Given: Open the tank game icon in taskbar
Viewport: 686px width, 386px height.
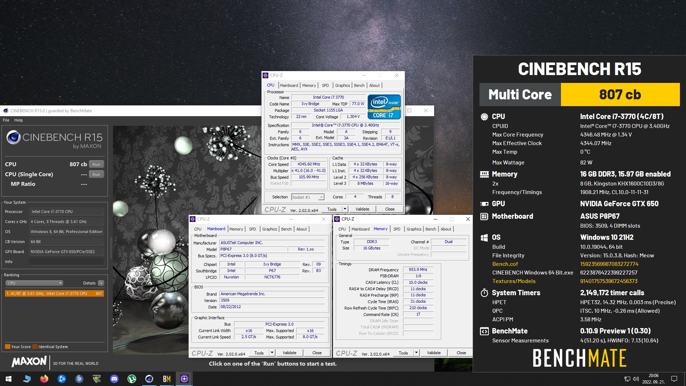Looking at the screenshot, I should pos(97,379).
